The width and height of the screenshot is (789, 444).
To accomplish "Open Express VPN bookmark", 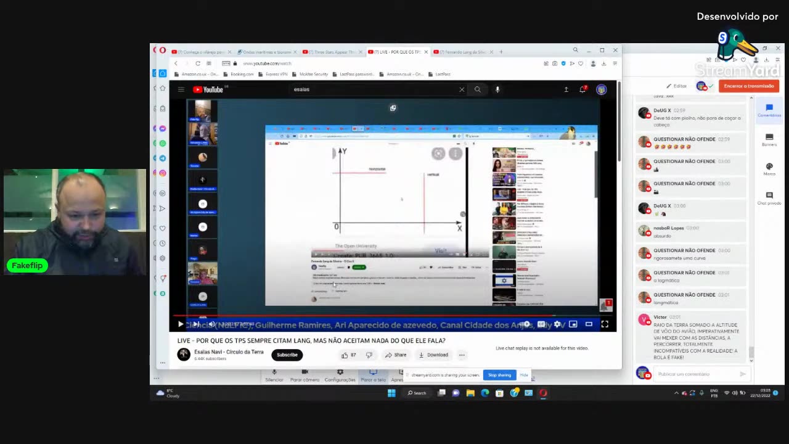I will (273, 74).
